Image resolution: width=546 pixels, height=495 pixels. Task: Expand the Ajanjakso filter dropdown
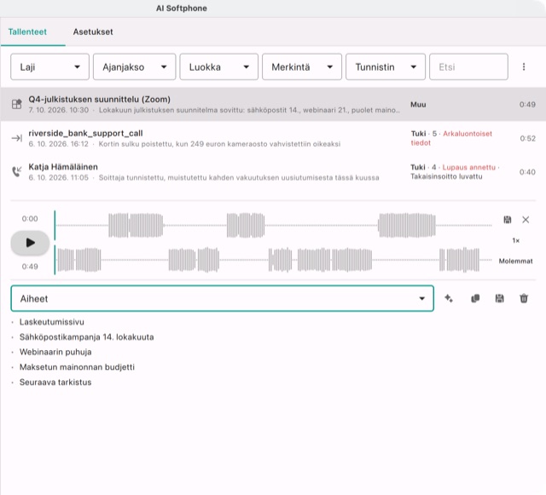pyautogui.click(x=135, y=66)
